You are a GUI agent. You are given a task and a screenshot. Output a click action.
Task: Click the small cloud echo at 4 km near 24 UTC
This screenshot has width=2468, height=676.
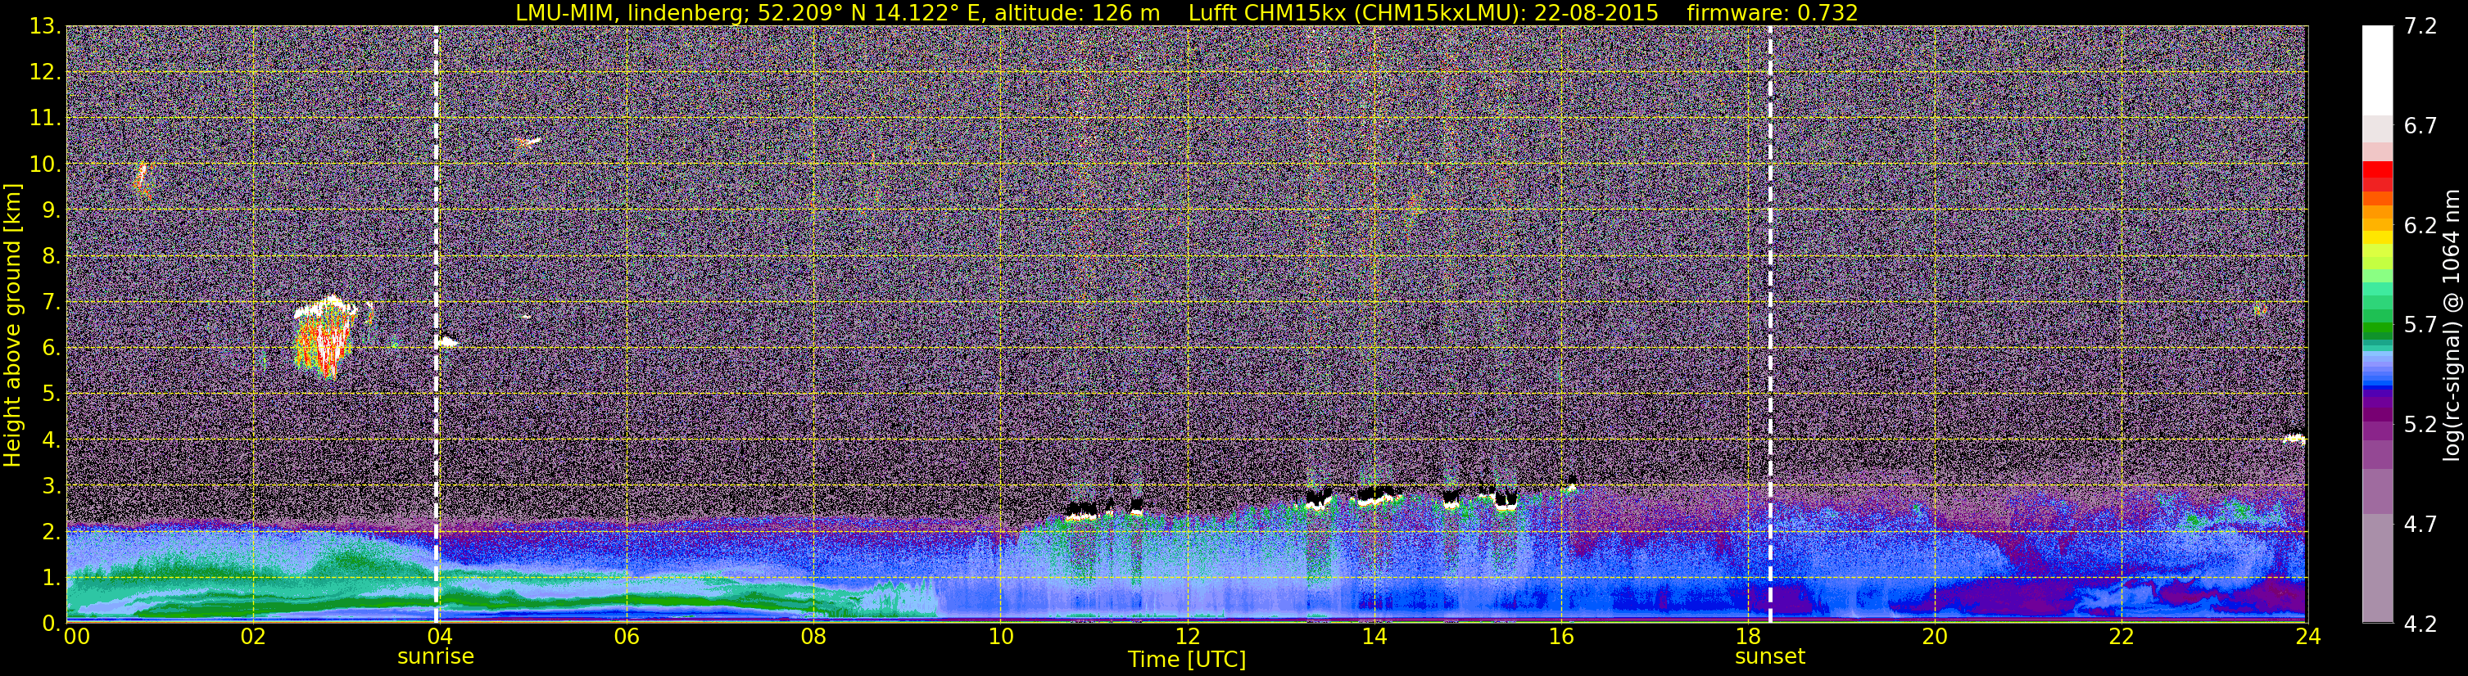click(2294, 439)
